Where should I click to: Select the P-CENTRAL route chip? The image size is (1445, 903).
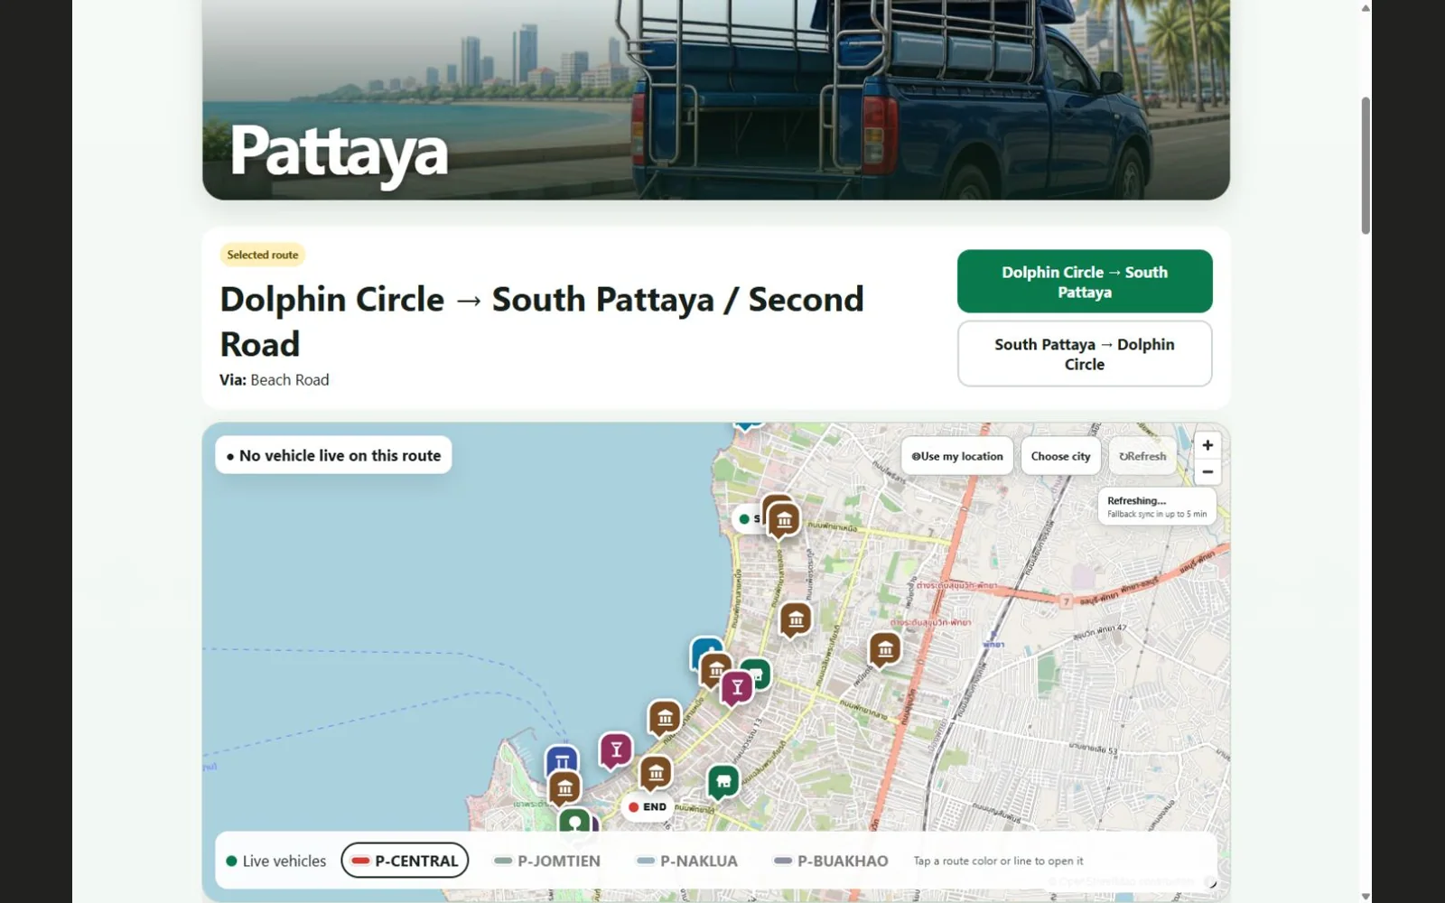(x=405, y=861)
